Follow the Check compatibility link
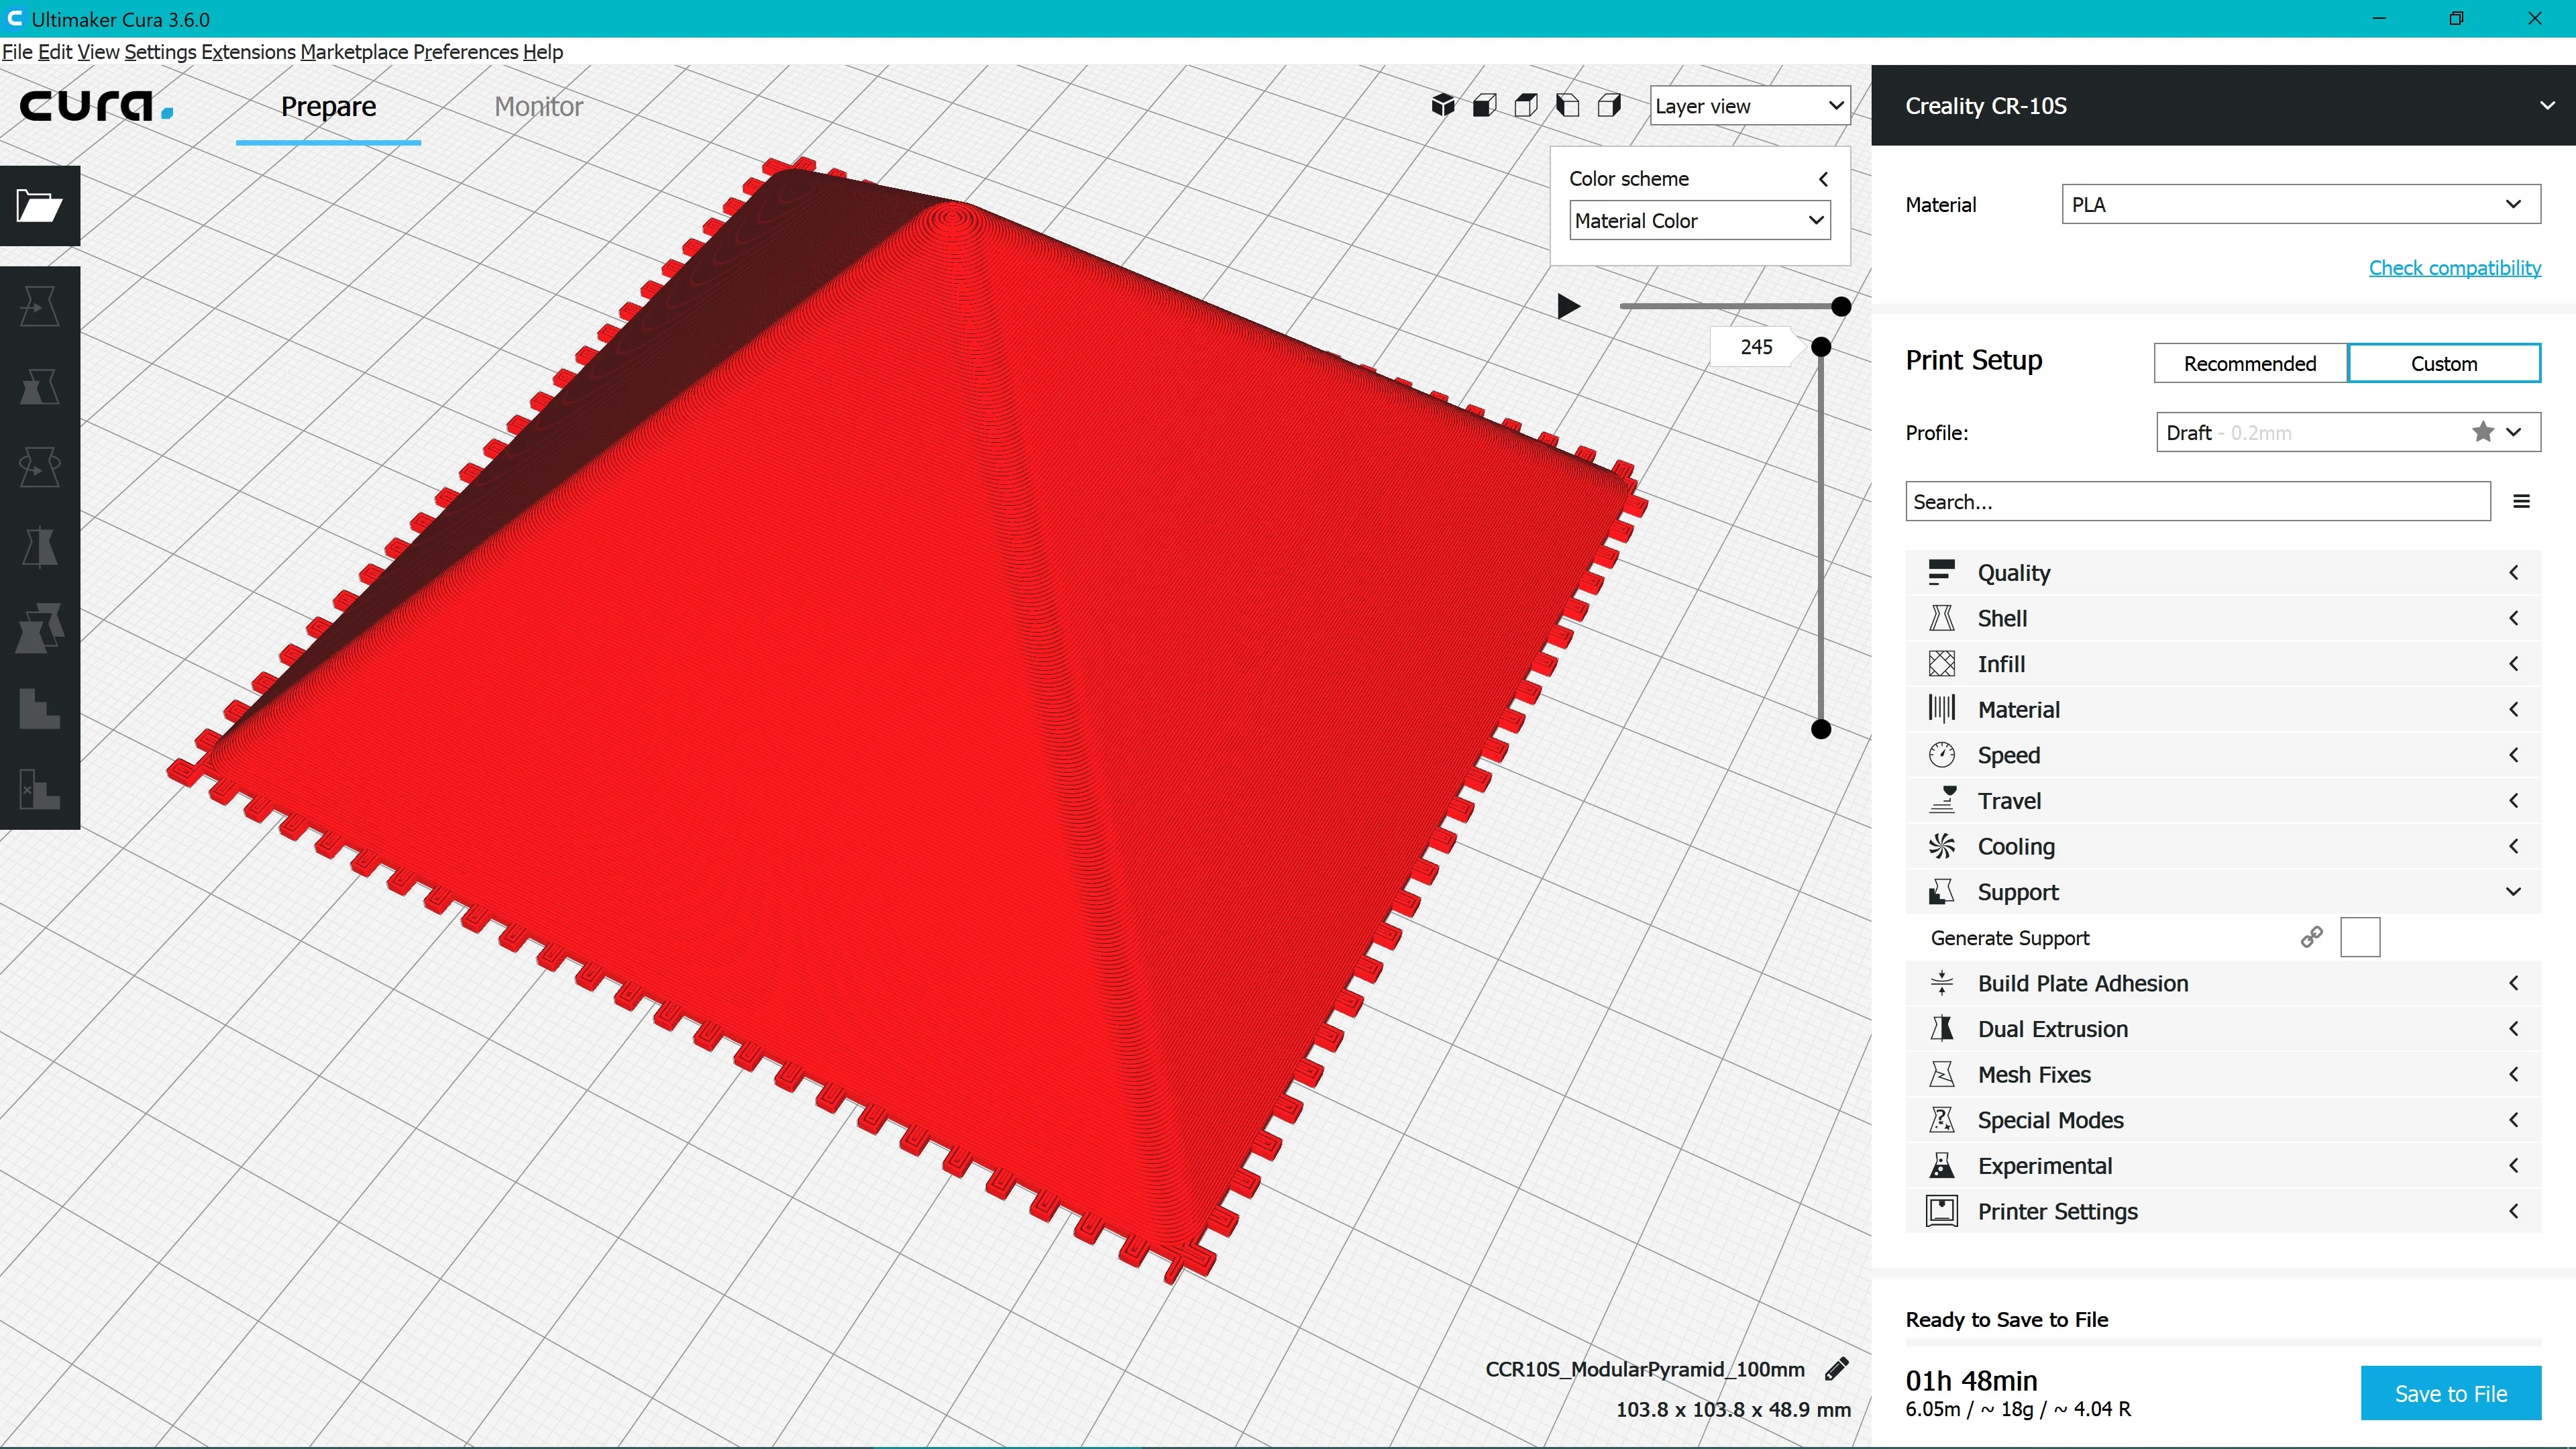This screenshot has width=2576, height=1449. 2455,268
